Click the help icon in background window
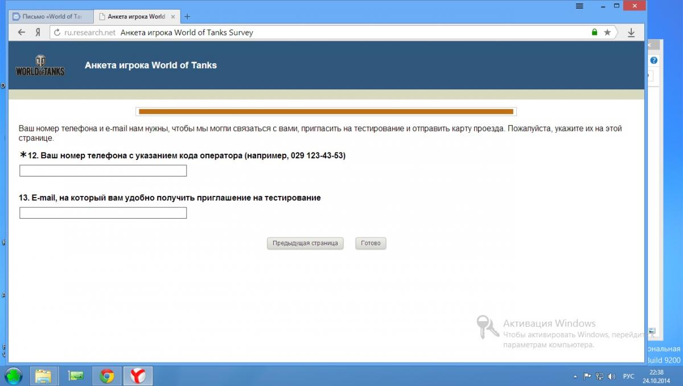The width and height of the screenshot is (683, 386). point(654,60)
